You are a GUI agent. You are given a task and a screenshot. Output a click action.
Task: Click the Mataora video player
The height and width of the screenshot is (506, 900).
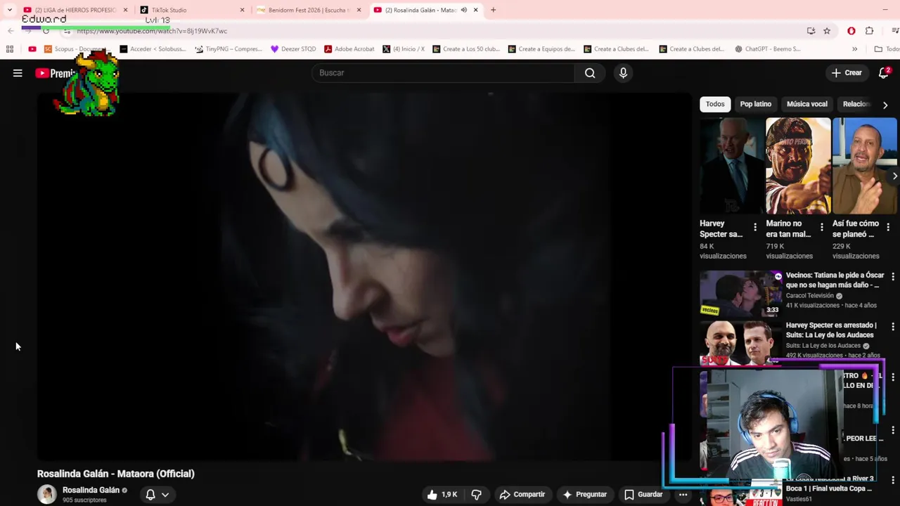click(x=365, y=277)
